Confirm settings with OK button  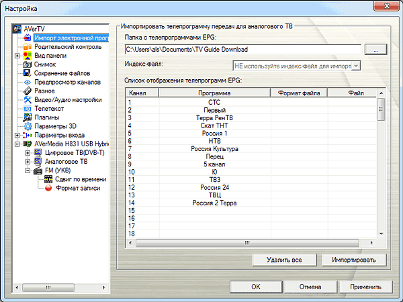(x=256, y=287)
